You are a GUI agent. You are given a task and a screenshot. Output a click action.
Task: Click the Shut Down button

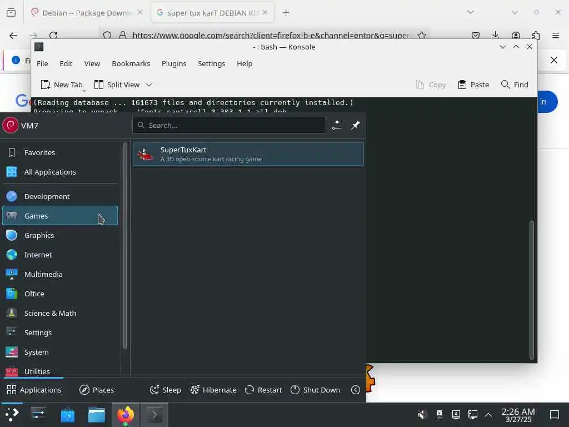pyautogui.click(x=316, y=390)
